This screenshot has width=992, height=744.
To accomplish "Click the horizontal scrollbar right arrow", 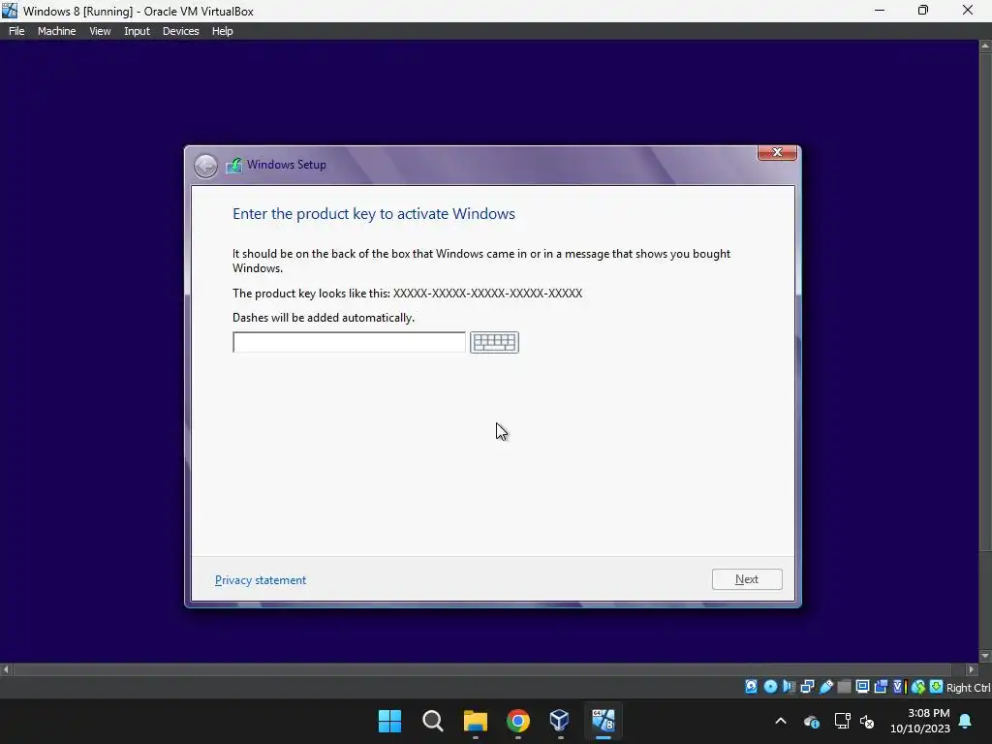I will coord(972,669).
